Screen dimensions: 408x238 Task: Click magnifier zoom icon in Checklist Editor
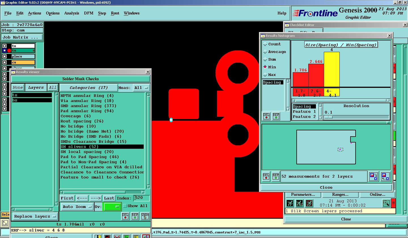click(386, 203)
